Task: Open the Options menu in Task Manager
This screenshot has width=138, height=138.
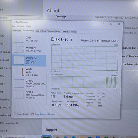Action: coord(21,26)
